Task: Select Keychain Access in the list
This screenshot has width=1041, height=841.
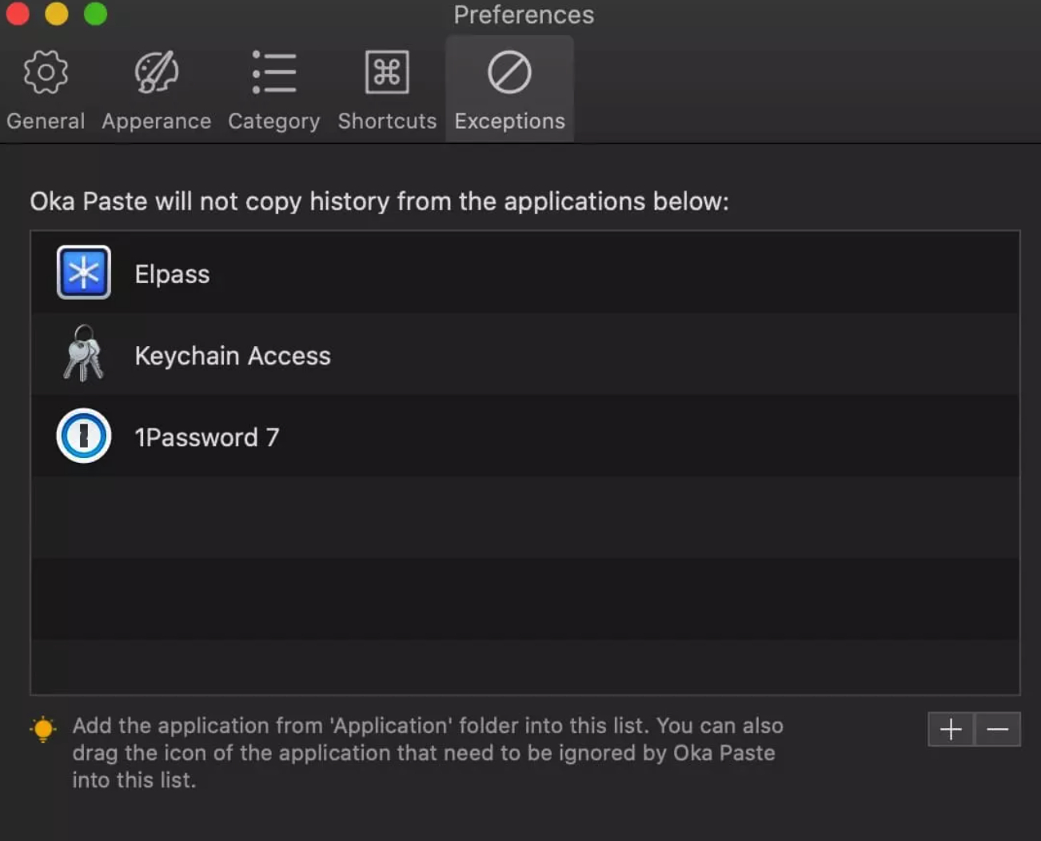Action: (233, 356)
